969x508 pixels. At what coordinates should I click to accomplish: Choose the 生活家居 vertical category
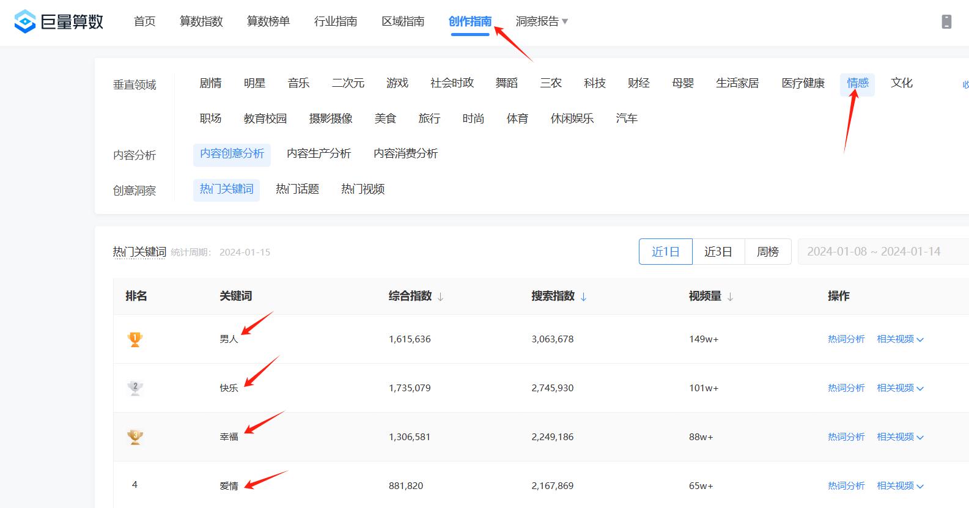point(737,83)
